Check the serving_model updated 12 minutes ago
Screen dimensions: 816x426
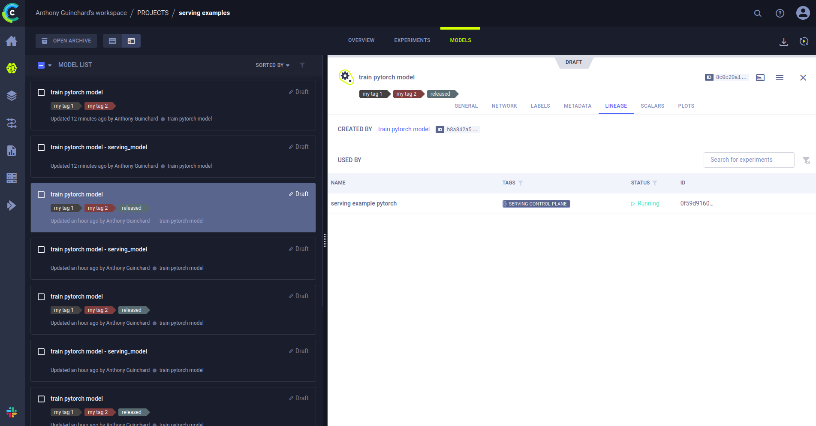pyautogui.click(x=41, y=148)
